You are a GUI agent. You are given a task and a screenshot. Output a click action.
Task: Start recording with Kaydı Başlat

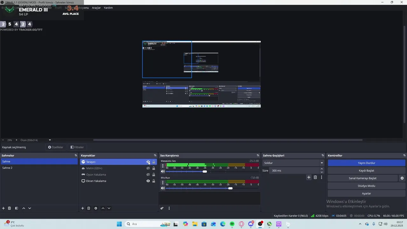pyautogui.click(x=366, y=170)
